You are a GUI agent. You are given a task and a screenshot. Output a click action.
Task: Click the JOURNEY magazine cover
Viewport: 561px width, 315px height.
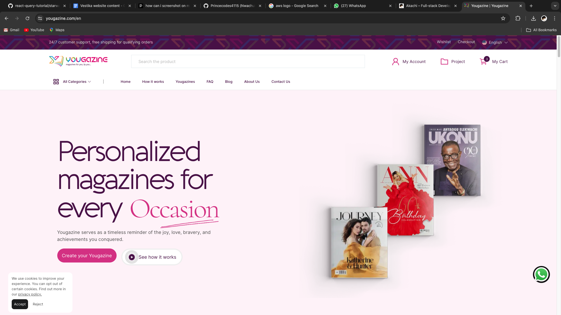pyautogui.click(x=360, y=242)
